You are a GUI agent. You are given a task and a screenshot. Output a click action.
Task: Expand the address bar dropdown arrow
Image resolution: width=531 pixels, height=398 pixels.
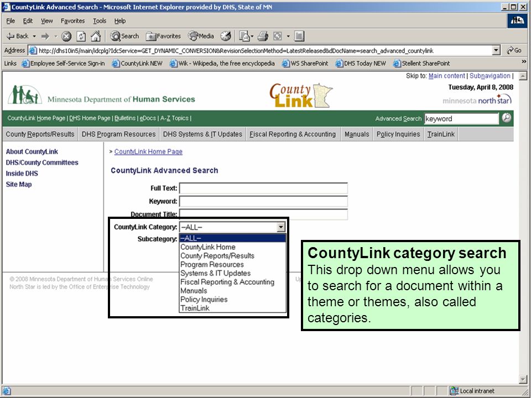[496, 51]
